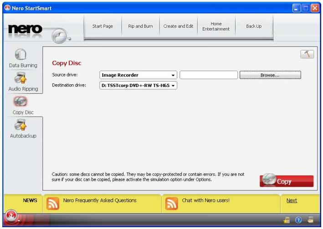
Task: Open options with the hammer icon
Action: tap(307, 54)
